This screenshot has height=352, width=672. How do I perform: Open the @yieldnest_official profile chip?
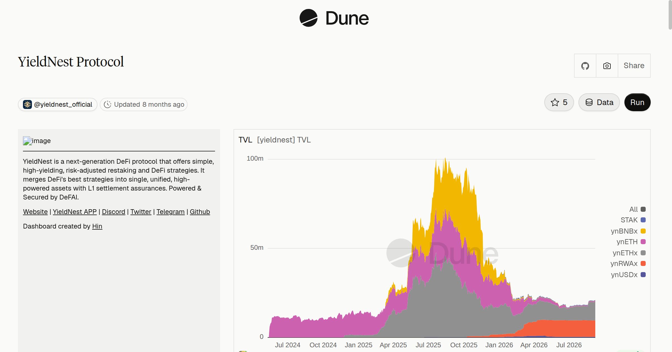58,104
